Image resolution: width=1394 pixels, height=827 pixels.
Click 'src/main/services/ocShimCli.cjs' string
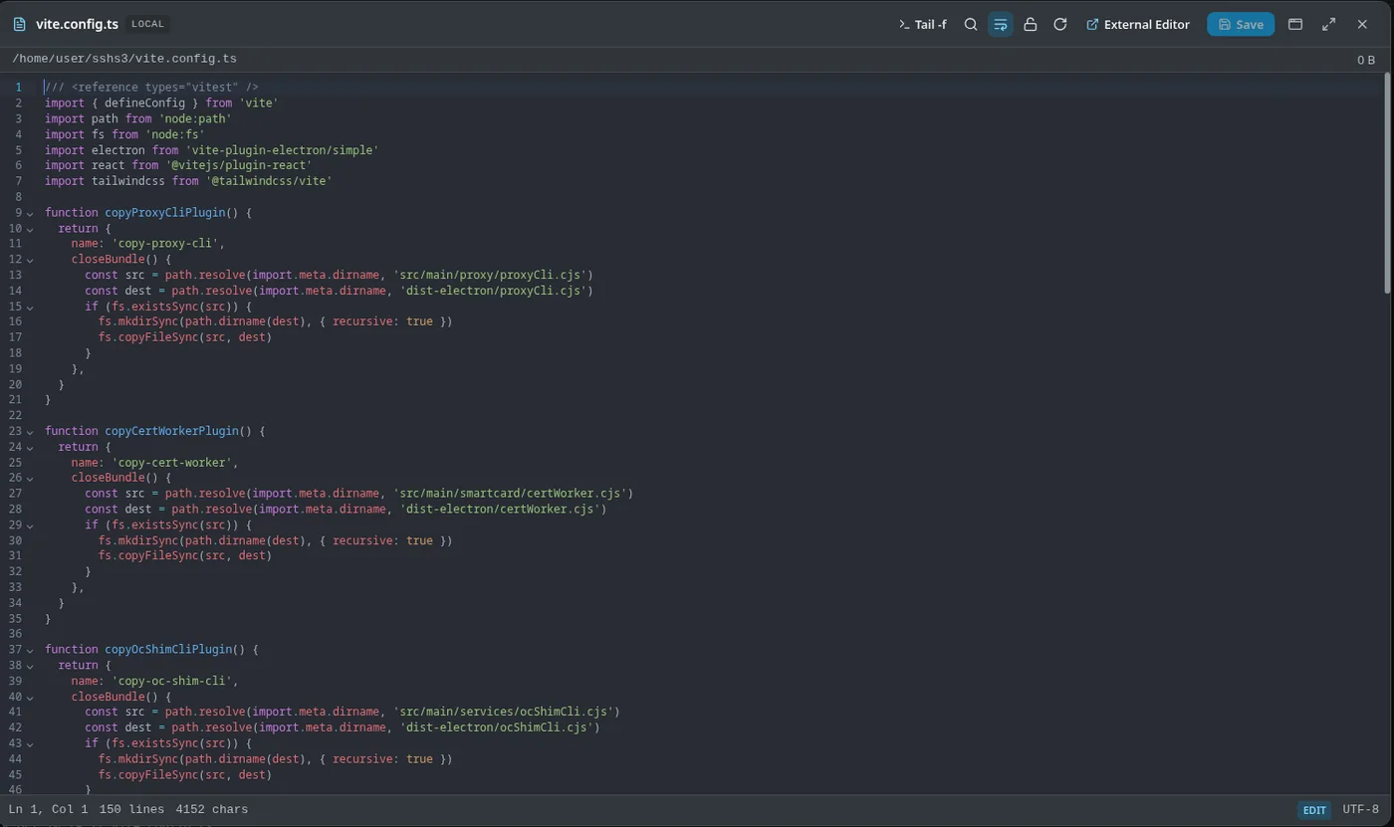tap(503, 712)
